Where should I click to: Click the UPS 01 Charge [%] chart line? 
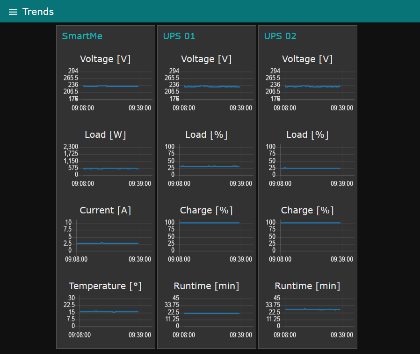click(x=210, y=223)
